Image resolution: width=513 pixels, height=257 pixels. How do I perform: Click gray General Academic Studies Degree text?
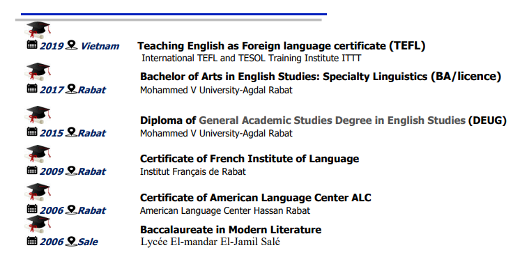pyautogui.click(x=332, y=120)
